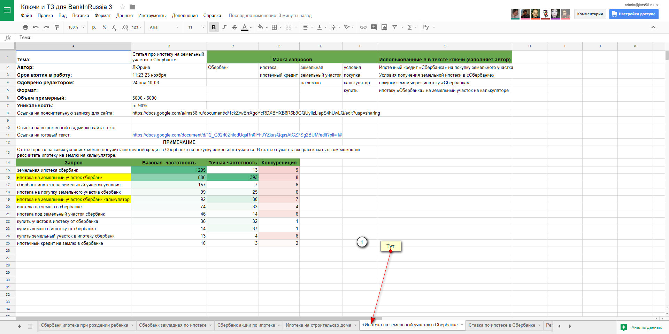Click the Print icon in toolbar
This screenshot has height=334, width=669.
(25, 27)
